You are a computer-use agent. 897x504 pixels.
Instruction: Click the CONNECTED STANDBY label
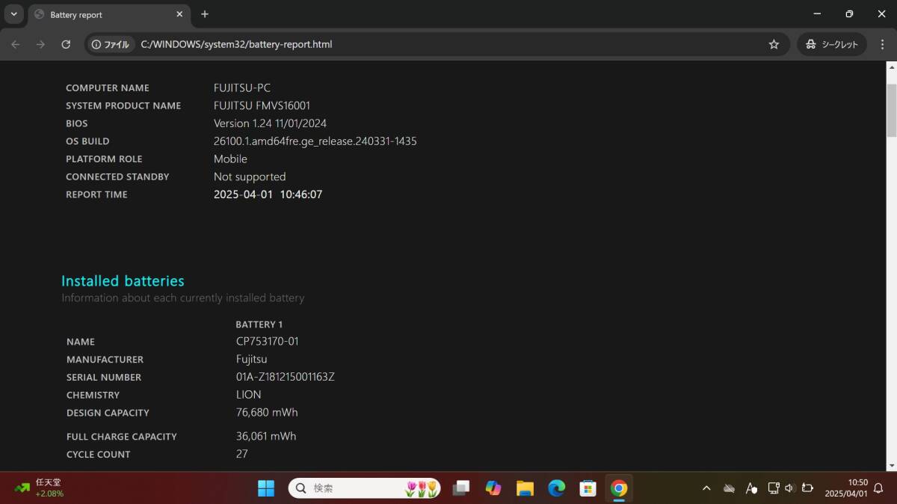pos(117,177)
